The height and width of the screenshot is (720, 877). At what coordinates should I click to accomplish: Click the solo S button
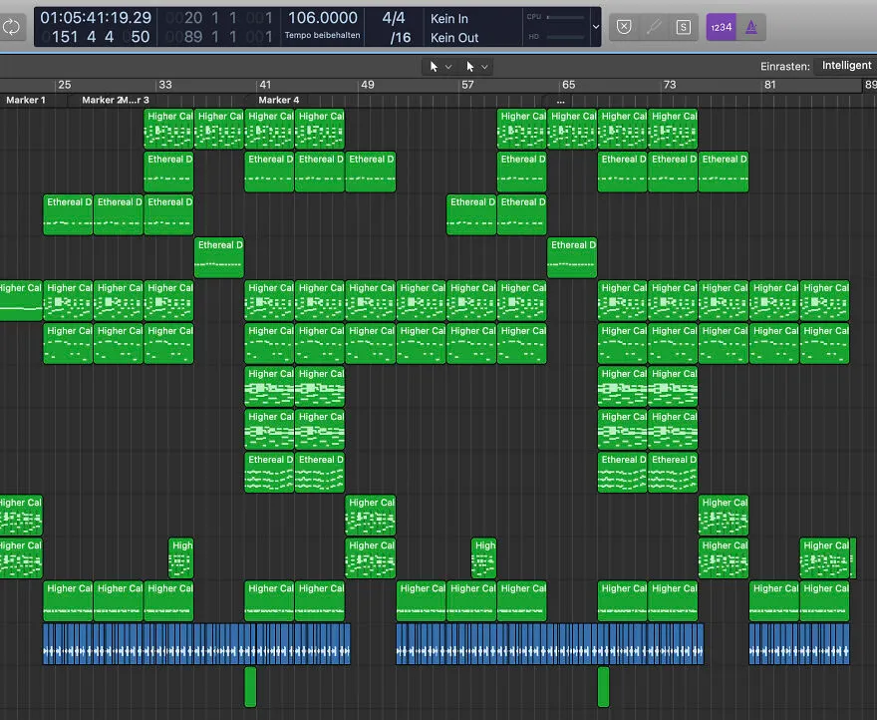(683, 27)
